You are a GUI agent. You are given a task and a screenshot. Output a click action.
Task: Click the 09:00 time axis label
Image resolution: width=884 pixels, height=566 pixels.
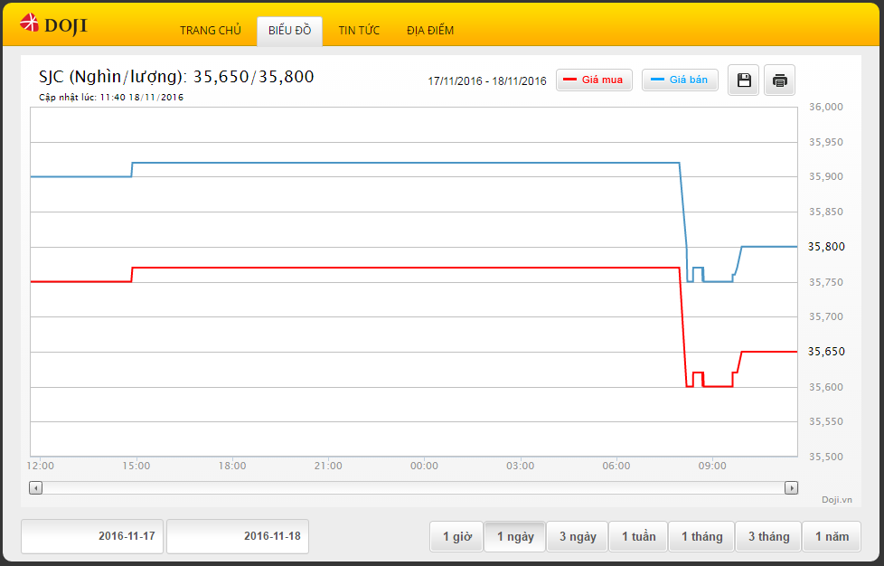point(712,467)
